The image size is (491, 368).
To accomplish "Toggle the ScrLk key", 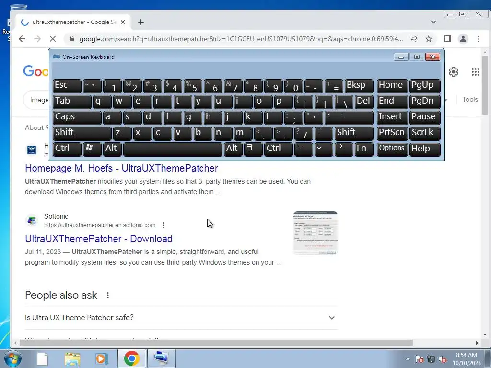I will 425,133.
